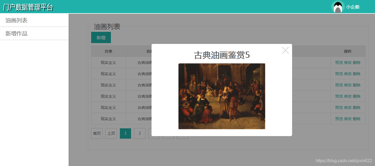The height and width of the screenshot is (166, 375).
Task: Click 预览 in the second table row
Action: coord(339,74)
